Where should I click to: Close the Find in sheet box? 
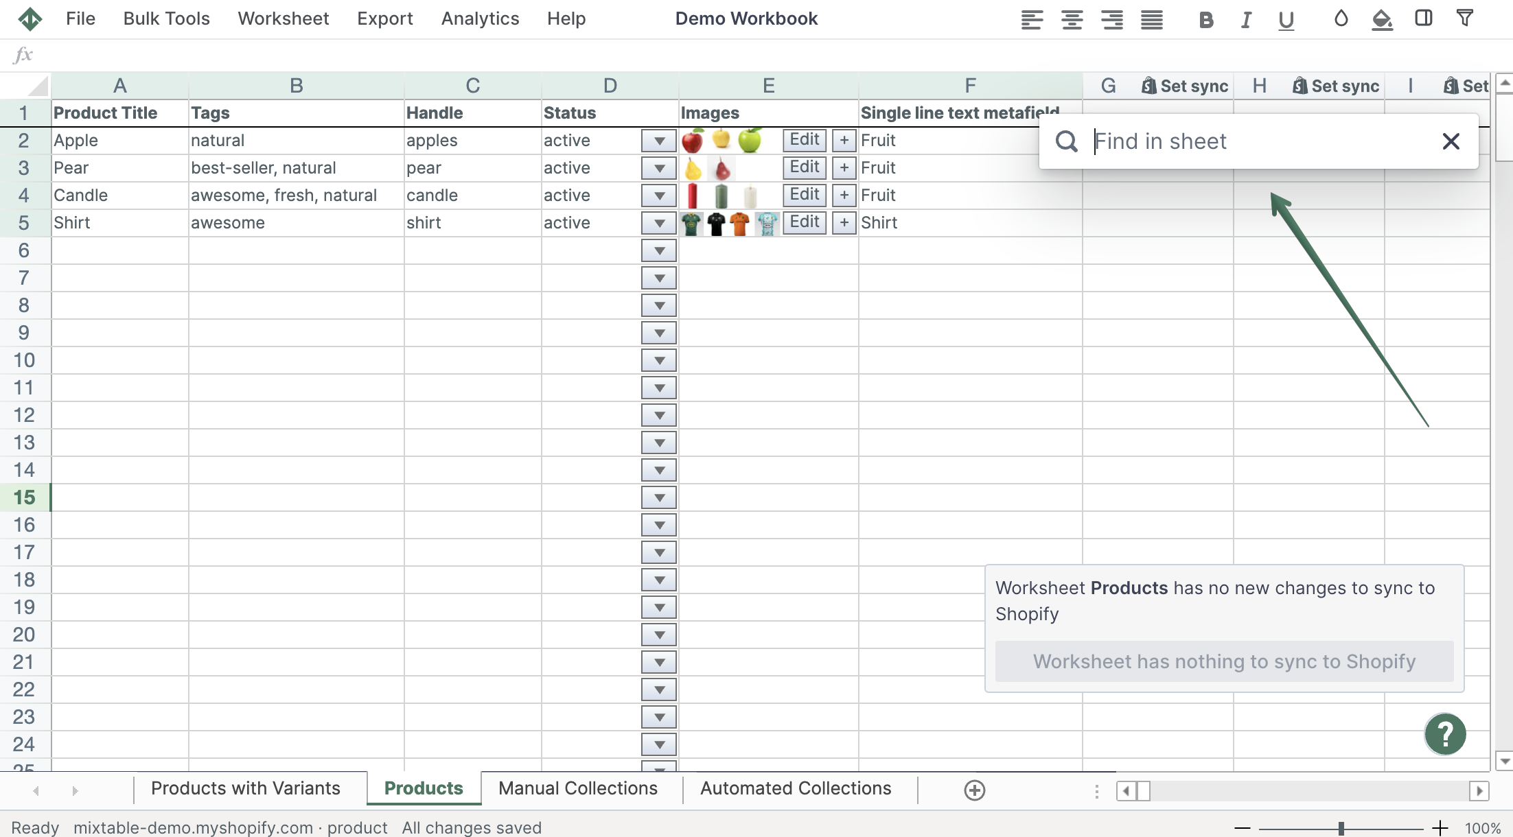click(1451, 141)
